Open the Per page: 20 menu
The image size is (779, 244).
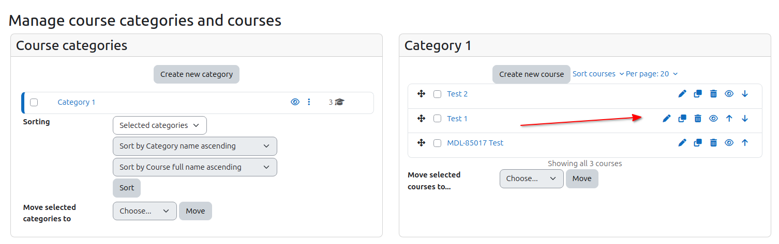(x=652, y=74)
